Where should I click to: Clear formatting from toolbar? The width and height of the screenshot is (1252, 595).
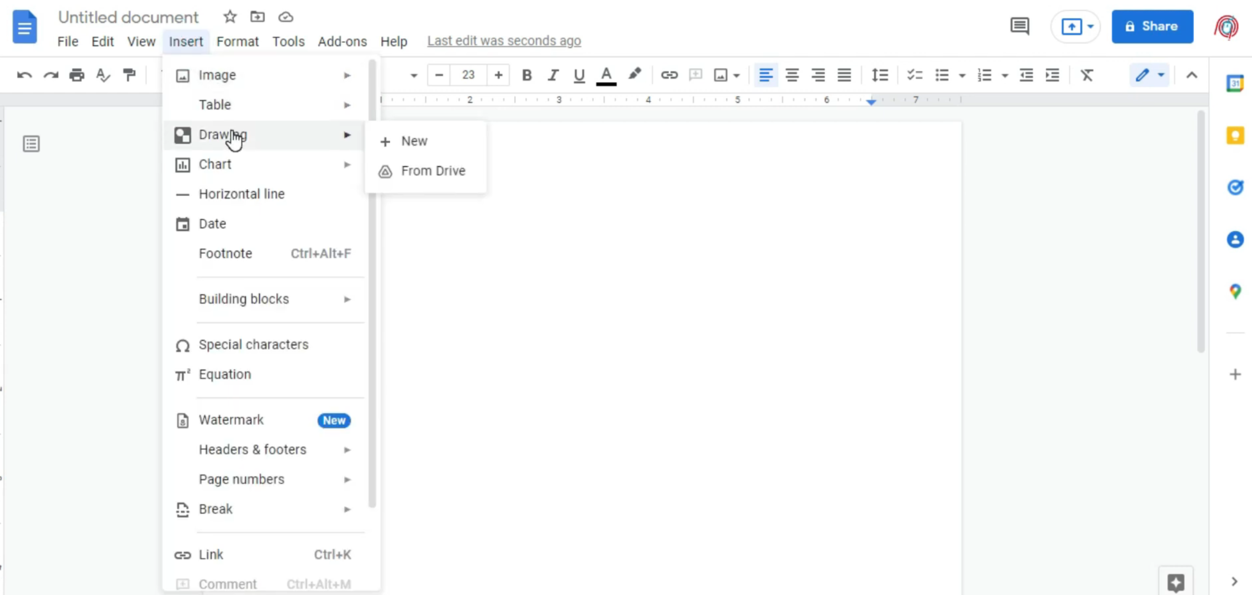pos(1087,75)
